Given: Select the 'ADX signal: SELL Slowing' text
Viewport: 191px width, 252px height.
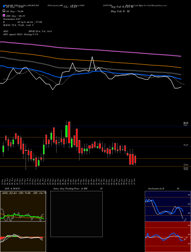Looking at the screenshot, I should coord(17,34).
